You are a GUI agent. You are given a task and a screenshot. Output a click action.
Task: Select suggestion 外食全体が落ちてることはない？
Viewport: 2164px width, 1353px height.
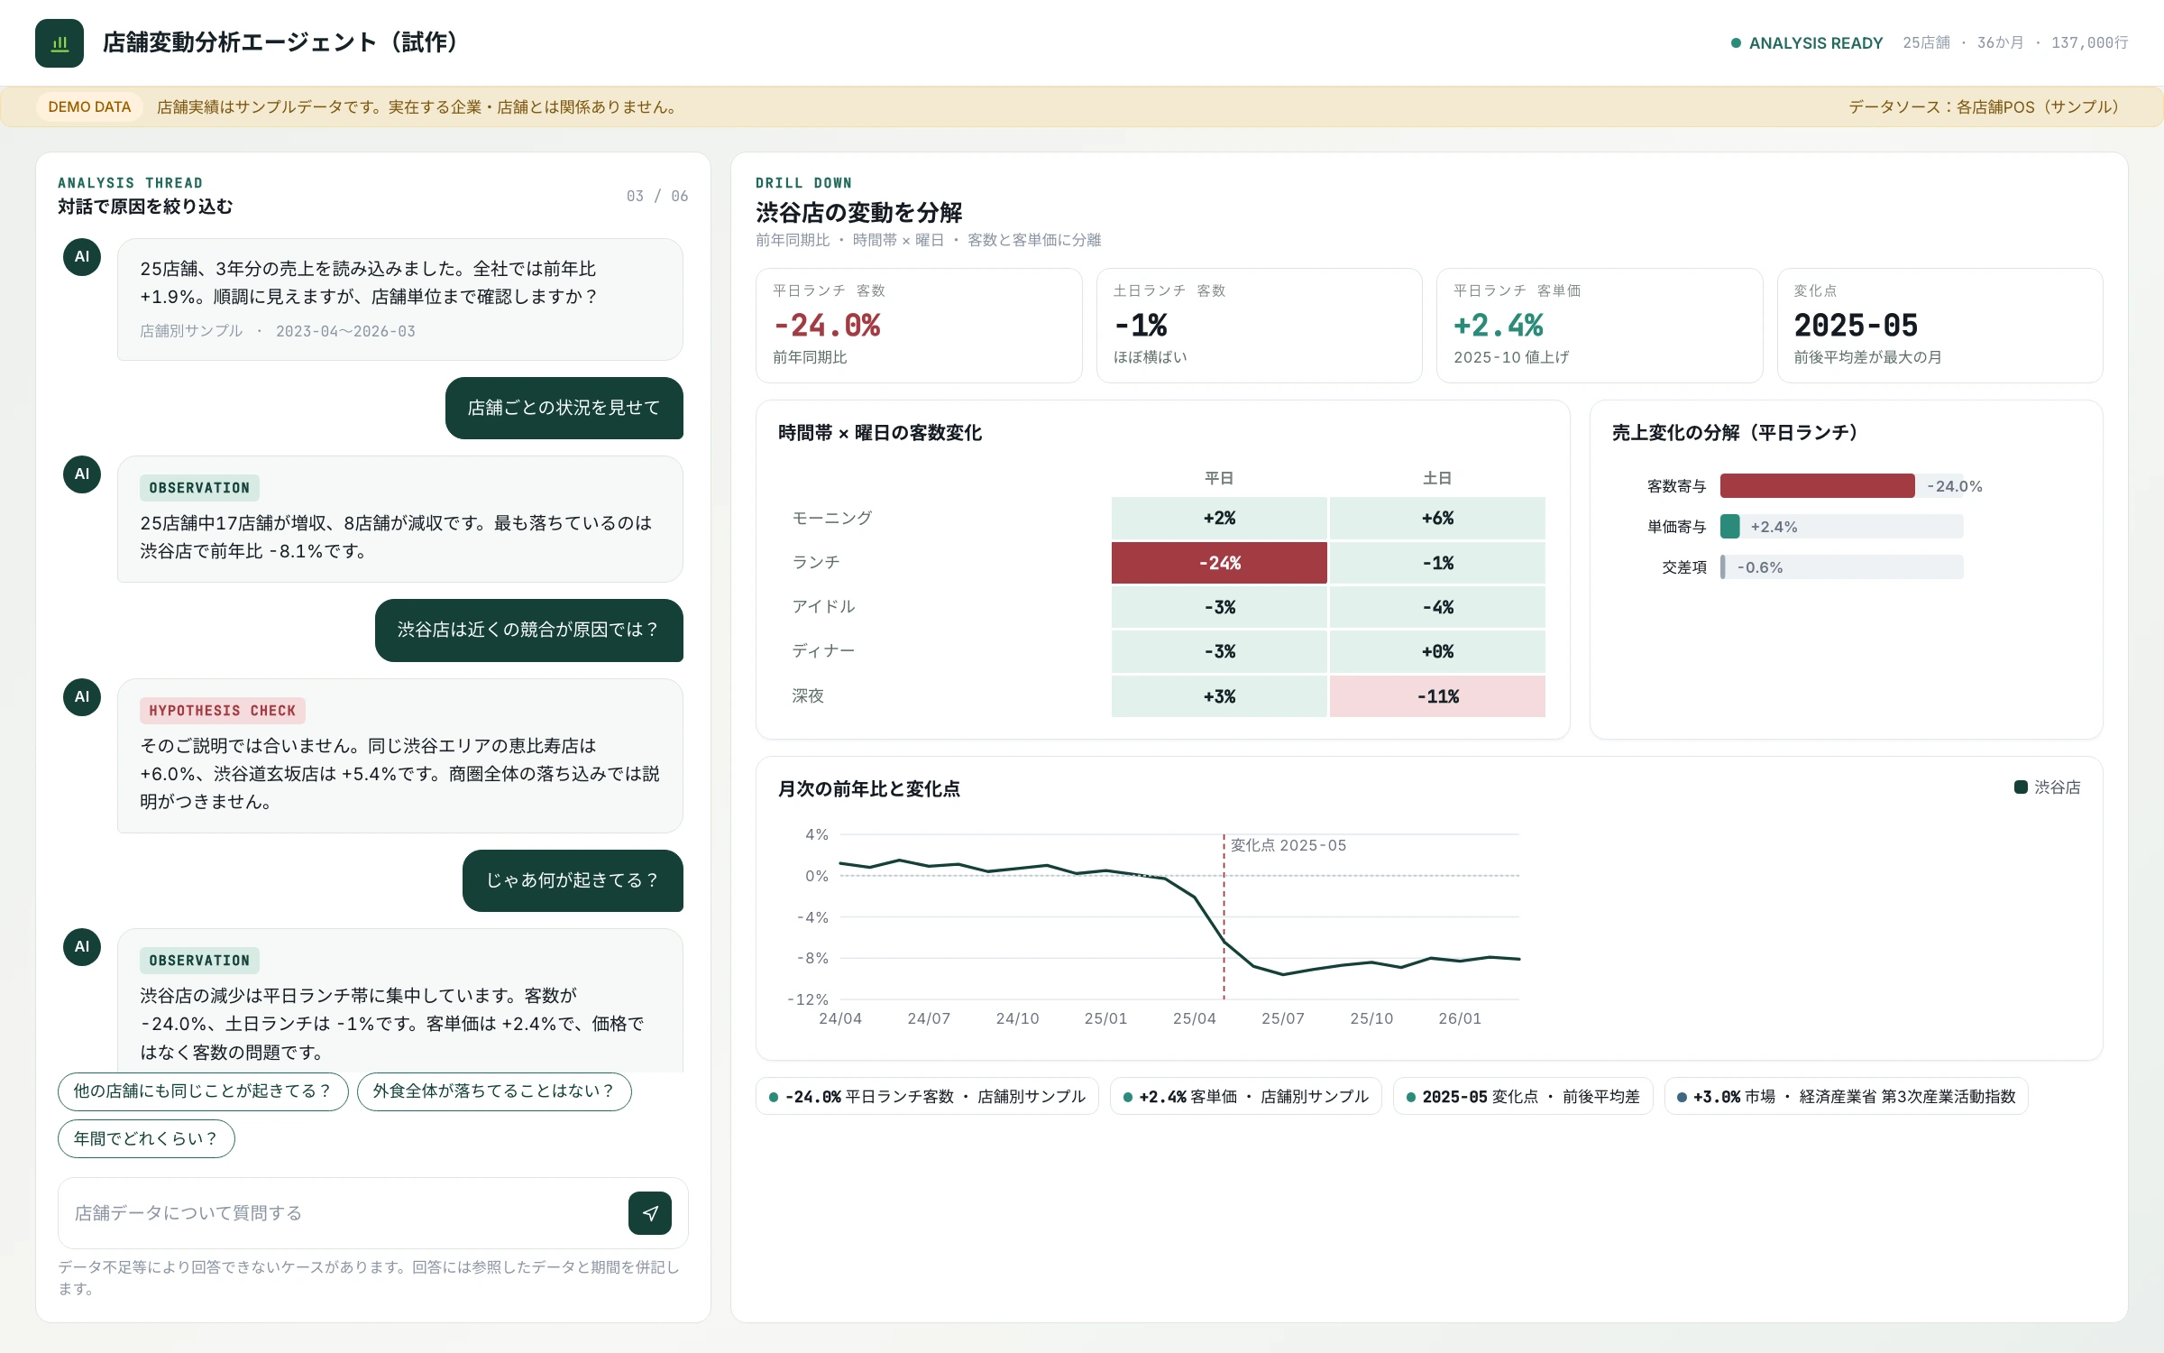494,1091
